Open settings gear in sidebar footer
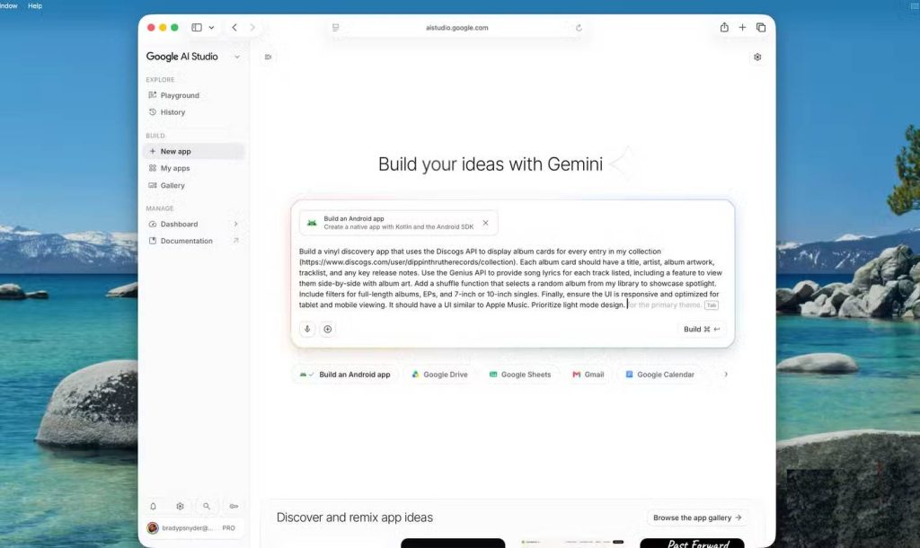This screenshot has height=548, width=920. tap(180, 506)
